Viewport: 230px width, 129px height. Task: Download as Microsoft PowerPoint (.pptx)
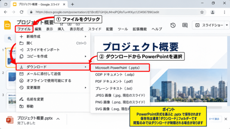[x=120, y=68]
